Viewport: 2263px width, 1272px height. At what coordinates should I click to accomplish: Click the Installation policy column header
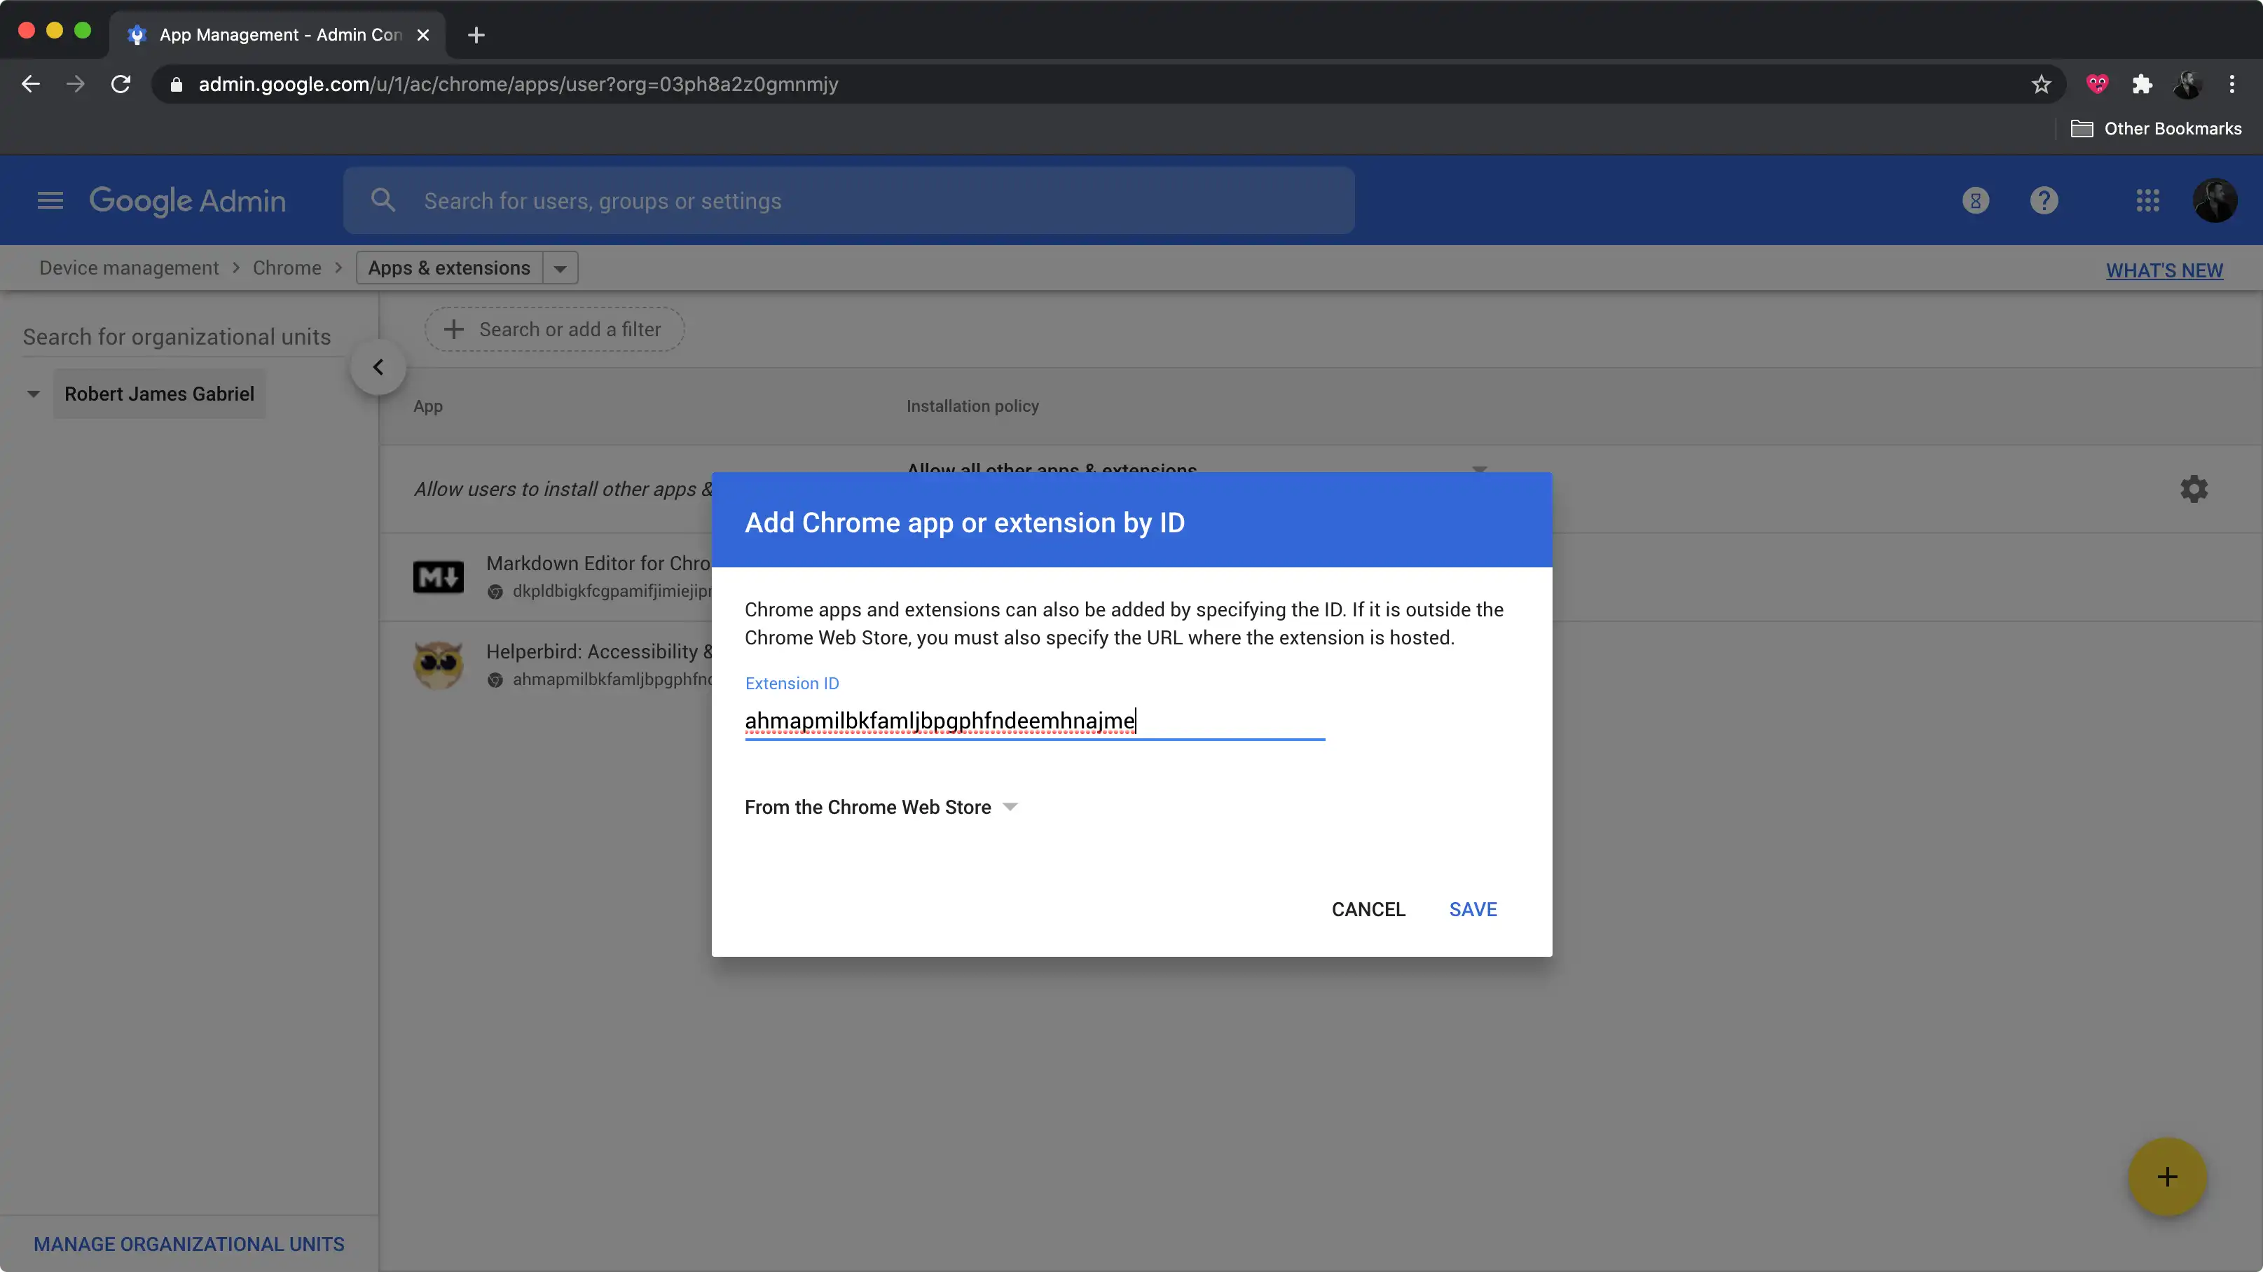click(x=972, y=406)
